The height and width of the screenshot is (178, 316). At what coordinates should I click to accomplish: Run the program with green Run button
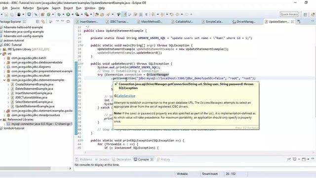[68, 14]
